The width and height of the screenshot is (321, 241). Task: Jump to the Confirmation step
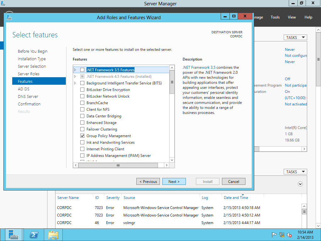coord(29,104)
